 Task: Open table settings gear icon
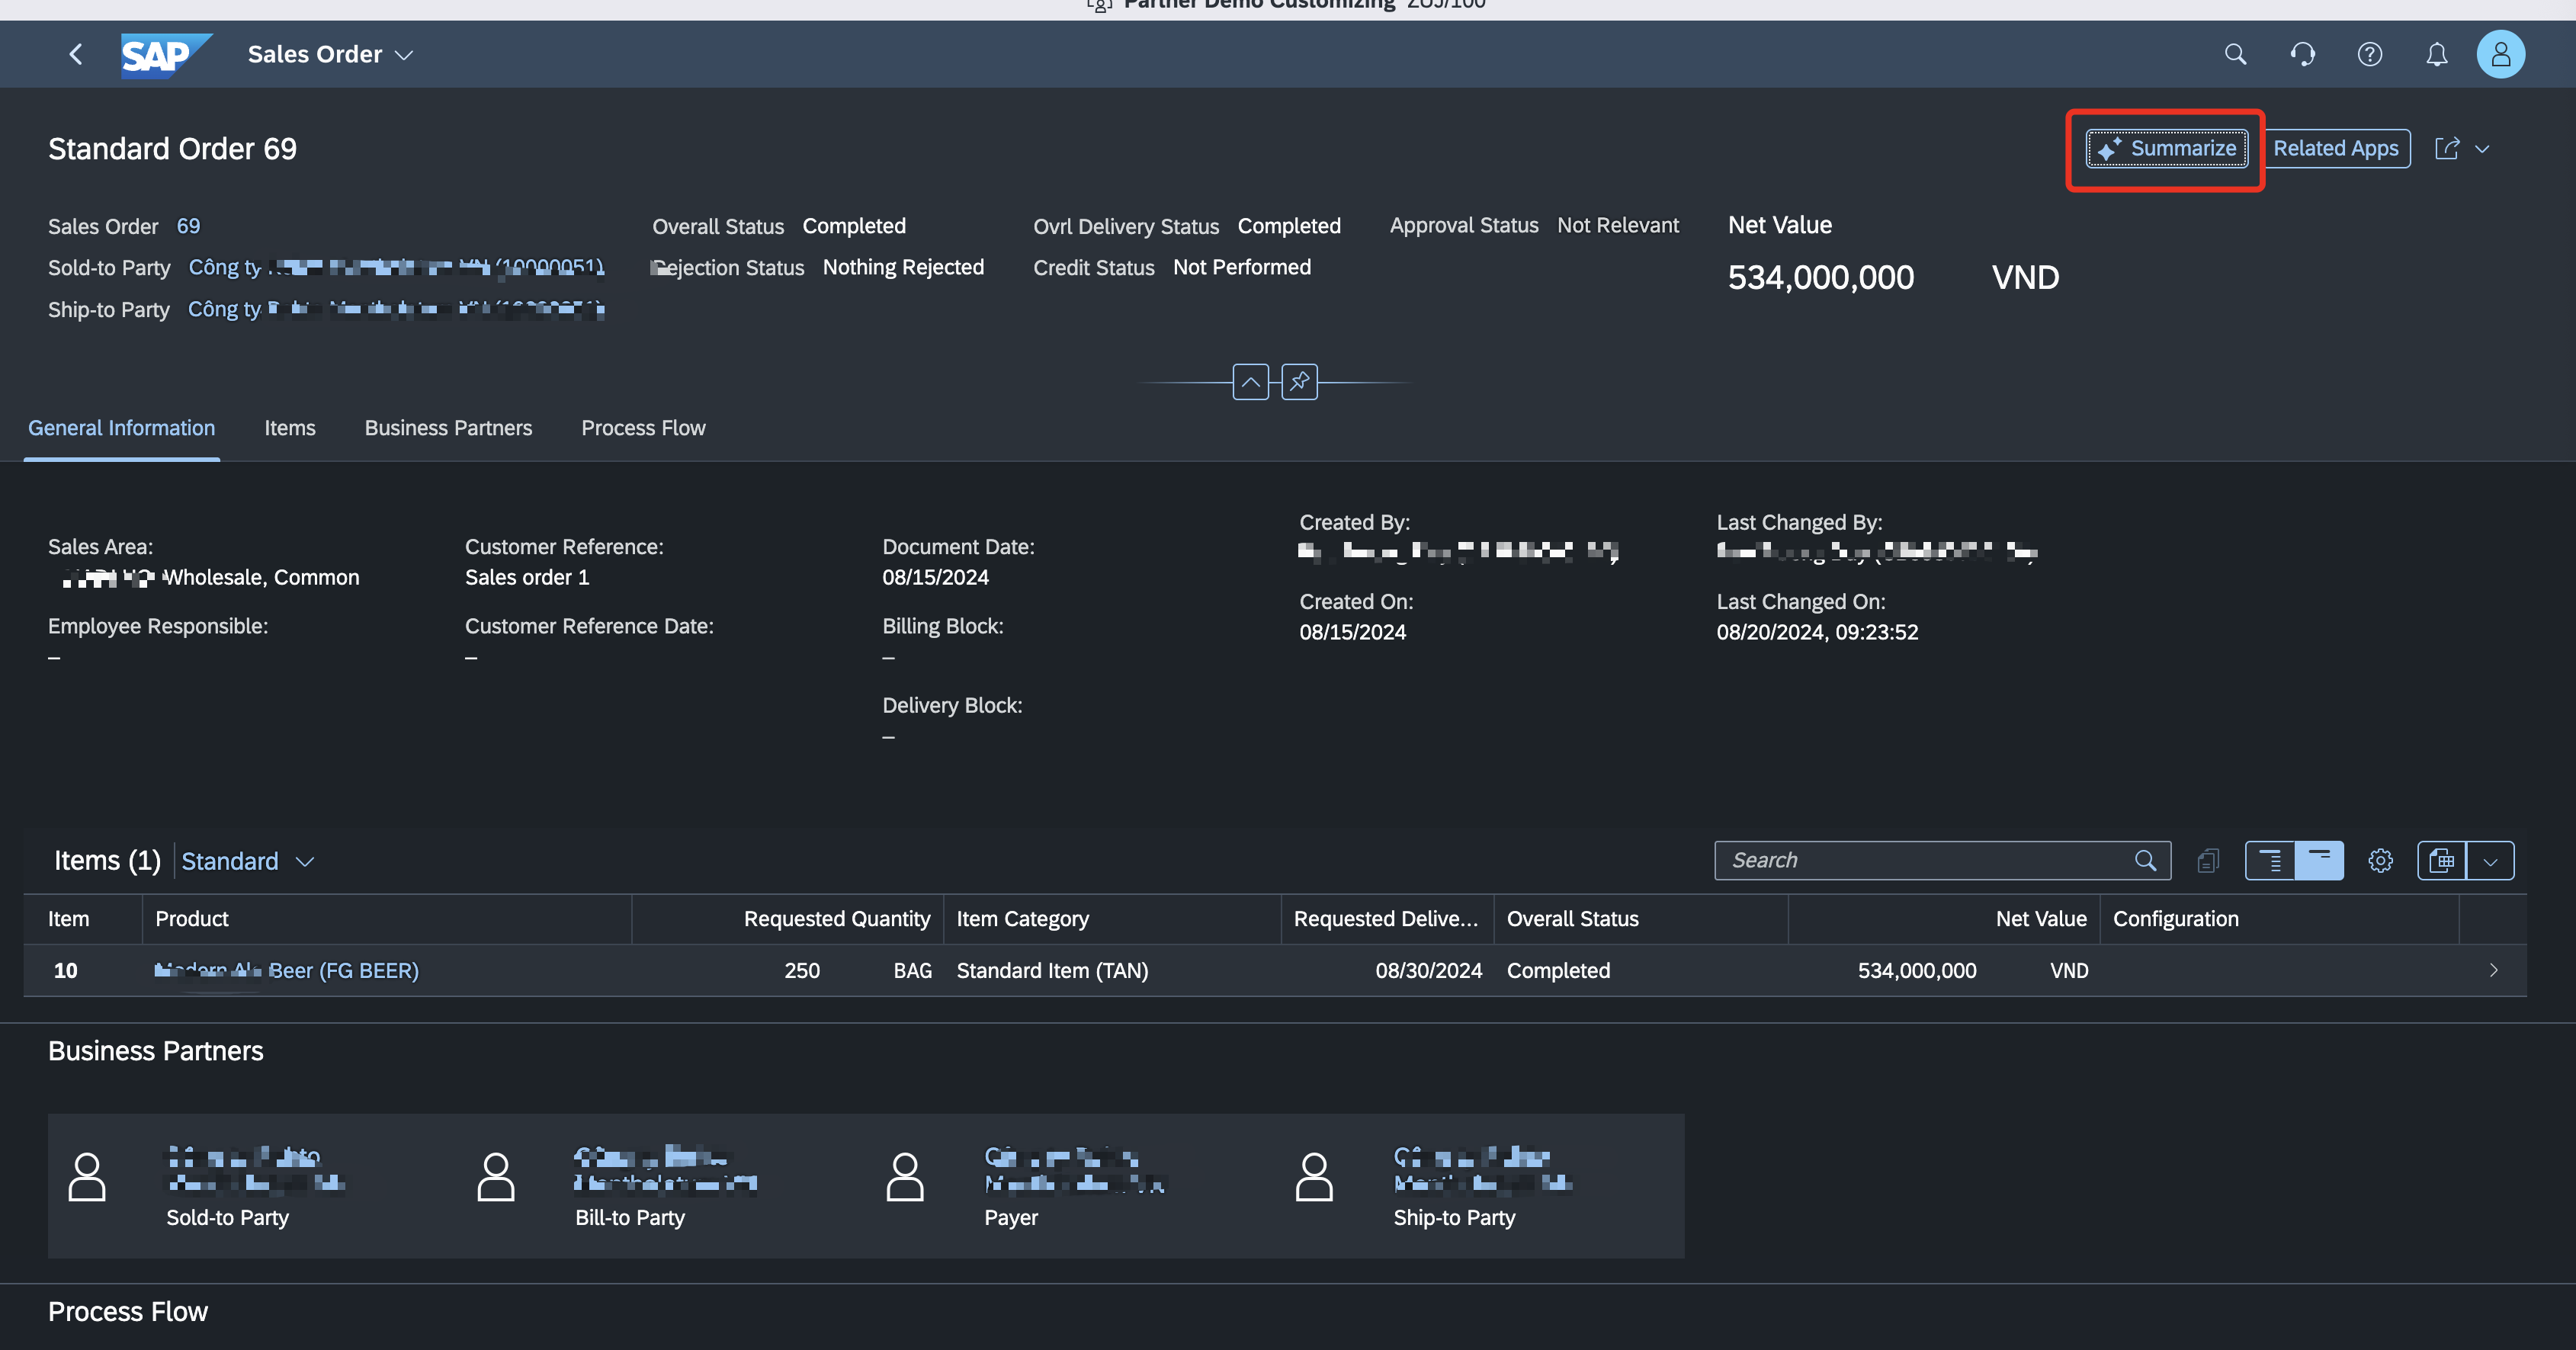2380,861
